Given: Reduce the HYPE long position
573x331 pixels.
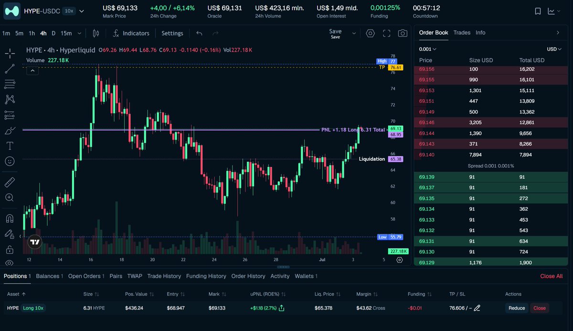Looking at the screenshot, I should pos(516,308).
